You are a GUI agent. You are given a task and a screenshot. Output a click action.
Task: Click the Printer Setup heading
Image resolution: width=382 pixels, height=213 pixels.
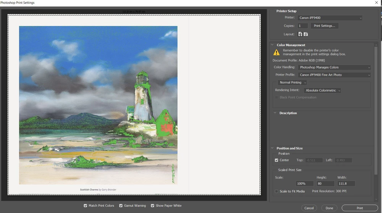(286, 11)
